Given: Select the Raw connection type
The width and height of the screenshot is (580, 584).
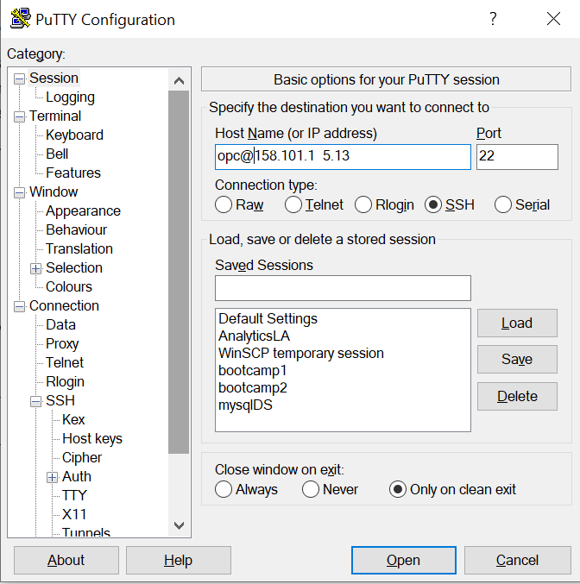Looking at the screenshot, I should point(224,204).
